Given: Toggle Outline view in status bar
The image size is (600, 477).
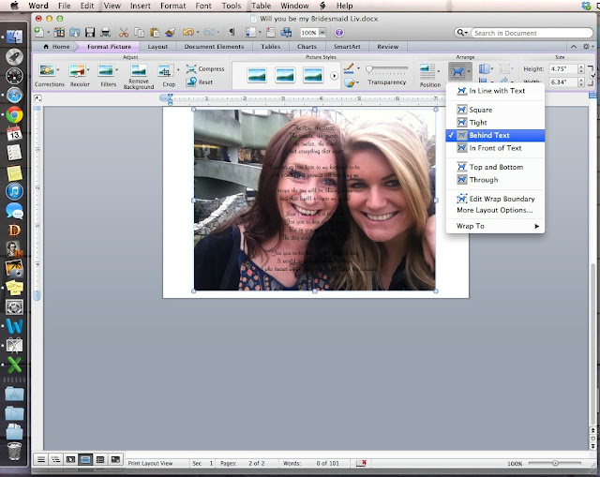Looking at the screenshot, I should pyautogui.click(x=56, y=459).
